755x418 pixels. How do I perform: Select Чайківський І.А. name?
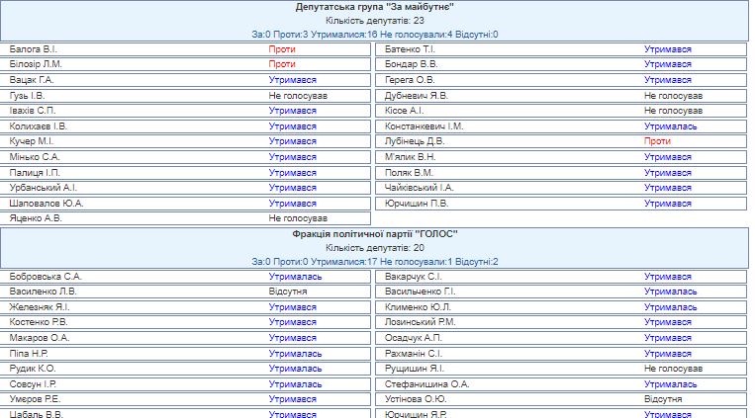[x=419, y=188]
